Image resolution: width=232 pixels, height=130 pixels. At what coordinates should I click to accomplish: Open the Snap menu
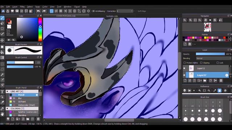(x=37, y=7)
